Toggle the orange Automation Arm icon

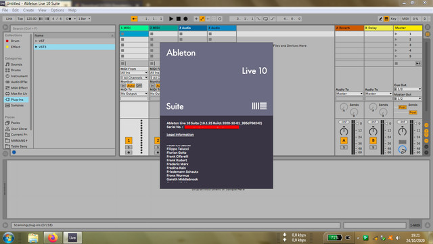(x=202, y=19)
